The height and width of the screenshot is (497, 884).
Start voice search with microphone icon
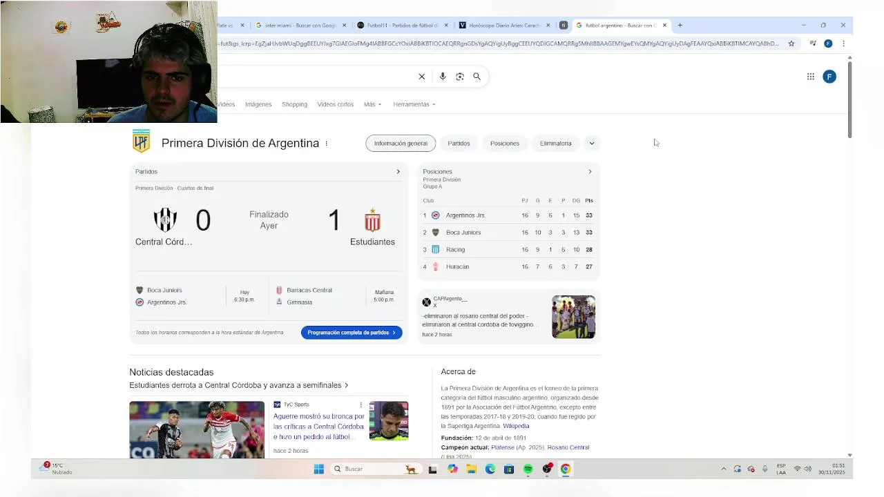point(443,77)
